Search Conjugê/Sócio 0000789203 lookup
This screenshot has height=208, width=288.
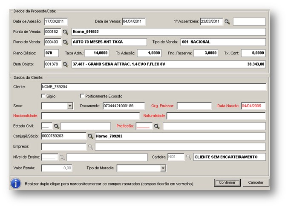[90, 136]
